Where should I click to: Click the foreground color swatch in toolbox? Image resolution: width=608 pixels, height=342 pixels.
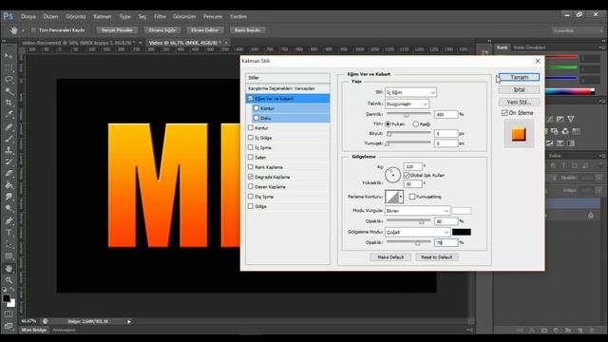(x=7, y=298)
